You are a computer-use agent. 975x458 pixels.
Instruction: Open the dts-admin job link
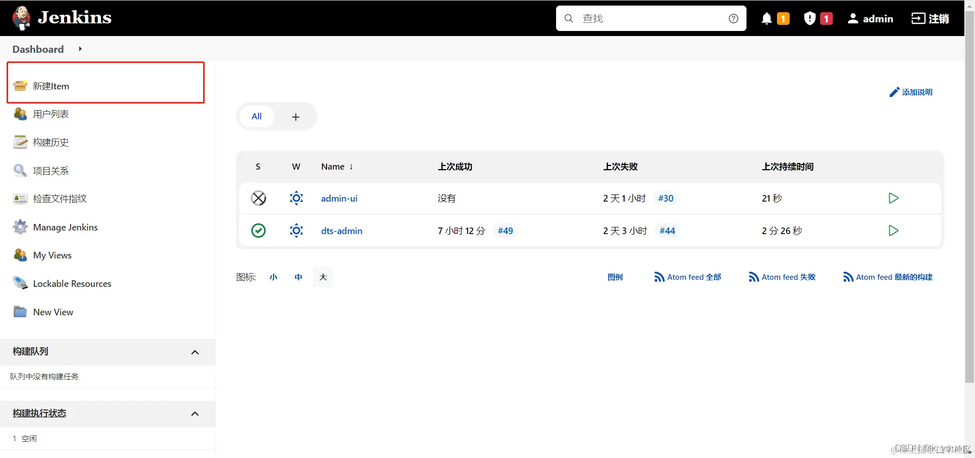tap(342, 231)
